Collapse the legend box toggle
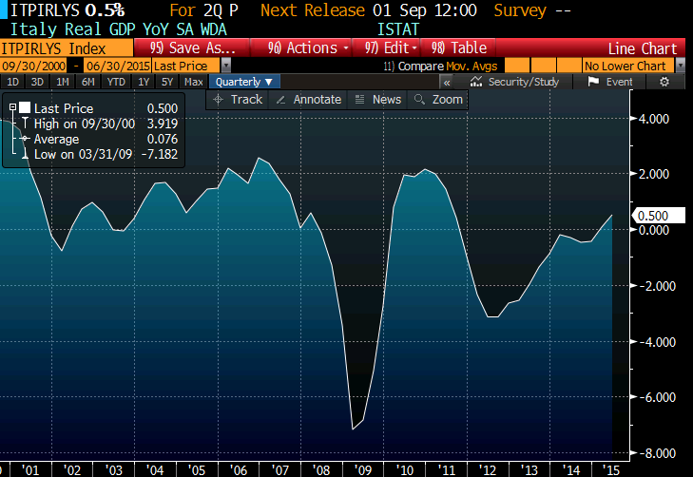This screenshot has height=477, width=693. [12, 106]
